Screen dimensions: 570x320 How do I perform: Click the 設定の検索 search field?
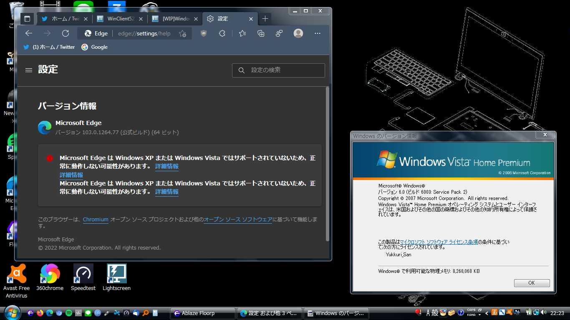click(x=278, y=70)
